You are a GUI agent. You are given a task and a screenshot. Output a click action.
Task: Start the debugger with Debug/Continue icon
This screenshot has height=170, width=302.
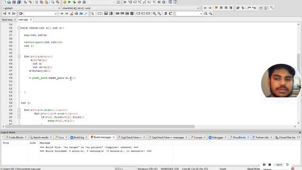click(x=125, y=2)
